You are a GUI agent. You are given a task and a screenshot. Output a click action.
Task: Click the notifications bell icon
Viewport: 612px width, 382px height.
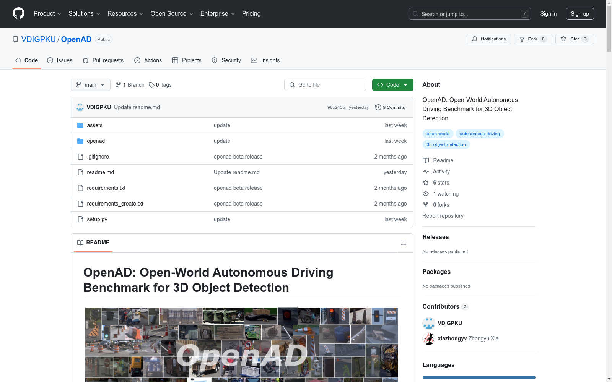(475, 39)
